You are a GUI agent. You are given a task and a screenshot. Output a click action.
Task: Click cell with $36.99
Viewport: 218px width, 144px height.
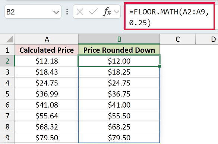[x=47, y=94]
